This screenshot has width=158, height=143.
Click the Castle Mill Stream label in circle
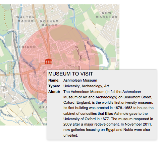30,67
